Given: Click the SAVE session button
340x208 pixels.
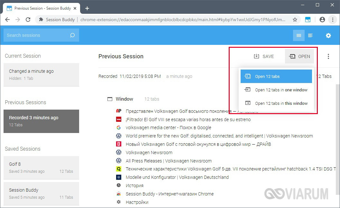Looking at the screenshot, I should (264, 56).
